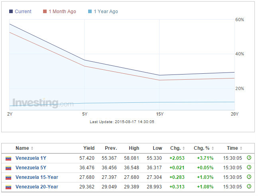
Task: Click the dark blue Current color swatch
Action: click(x=11, y=11)
